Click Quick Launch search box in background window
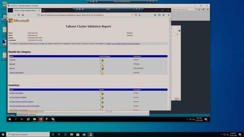The width and height of the screenshot is (244, 137). coord(184,9)
